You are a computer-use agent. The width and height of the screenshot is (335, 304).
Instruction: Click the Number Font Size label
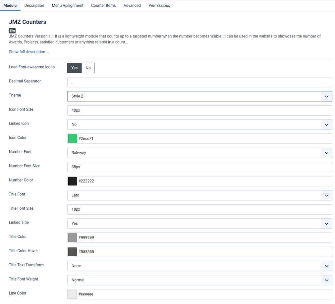25,166
